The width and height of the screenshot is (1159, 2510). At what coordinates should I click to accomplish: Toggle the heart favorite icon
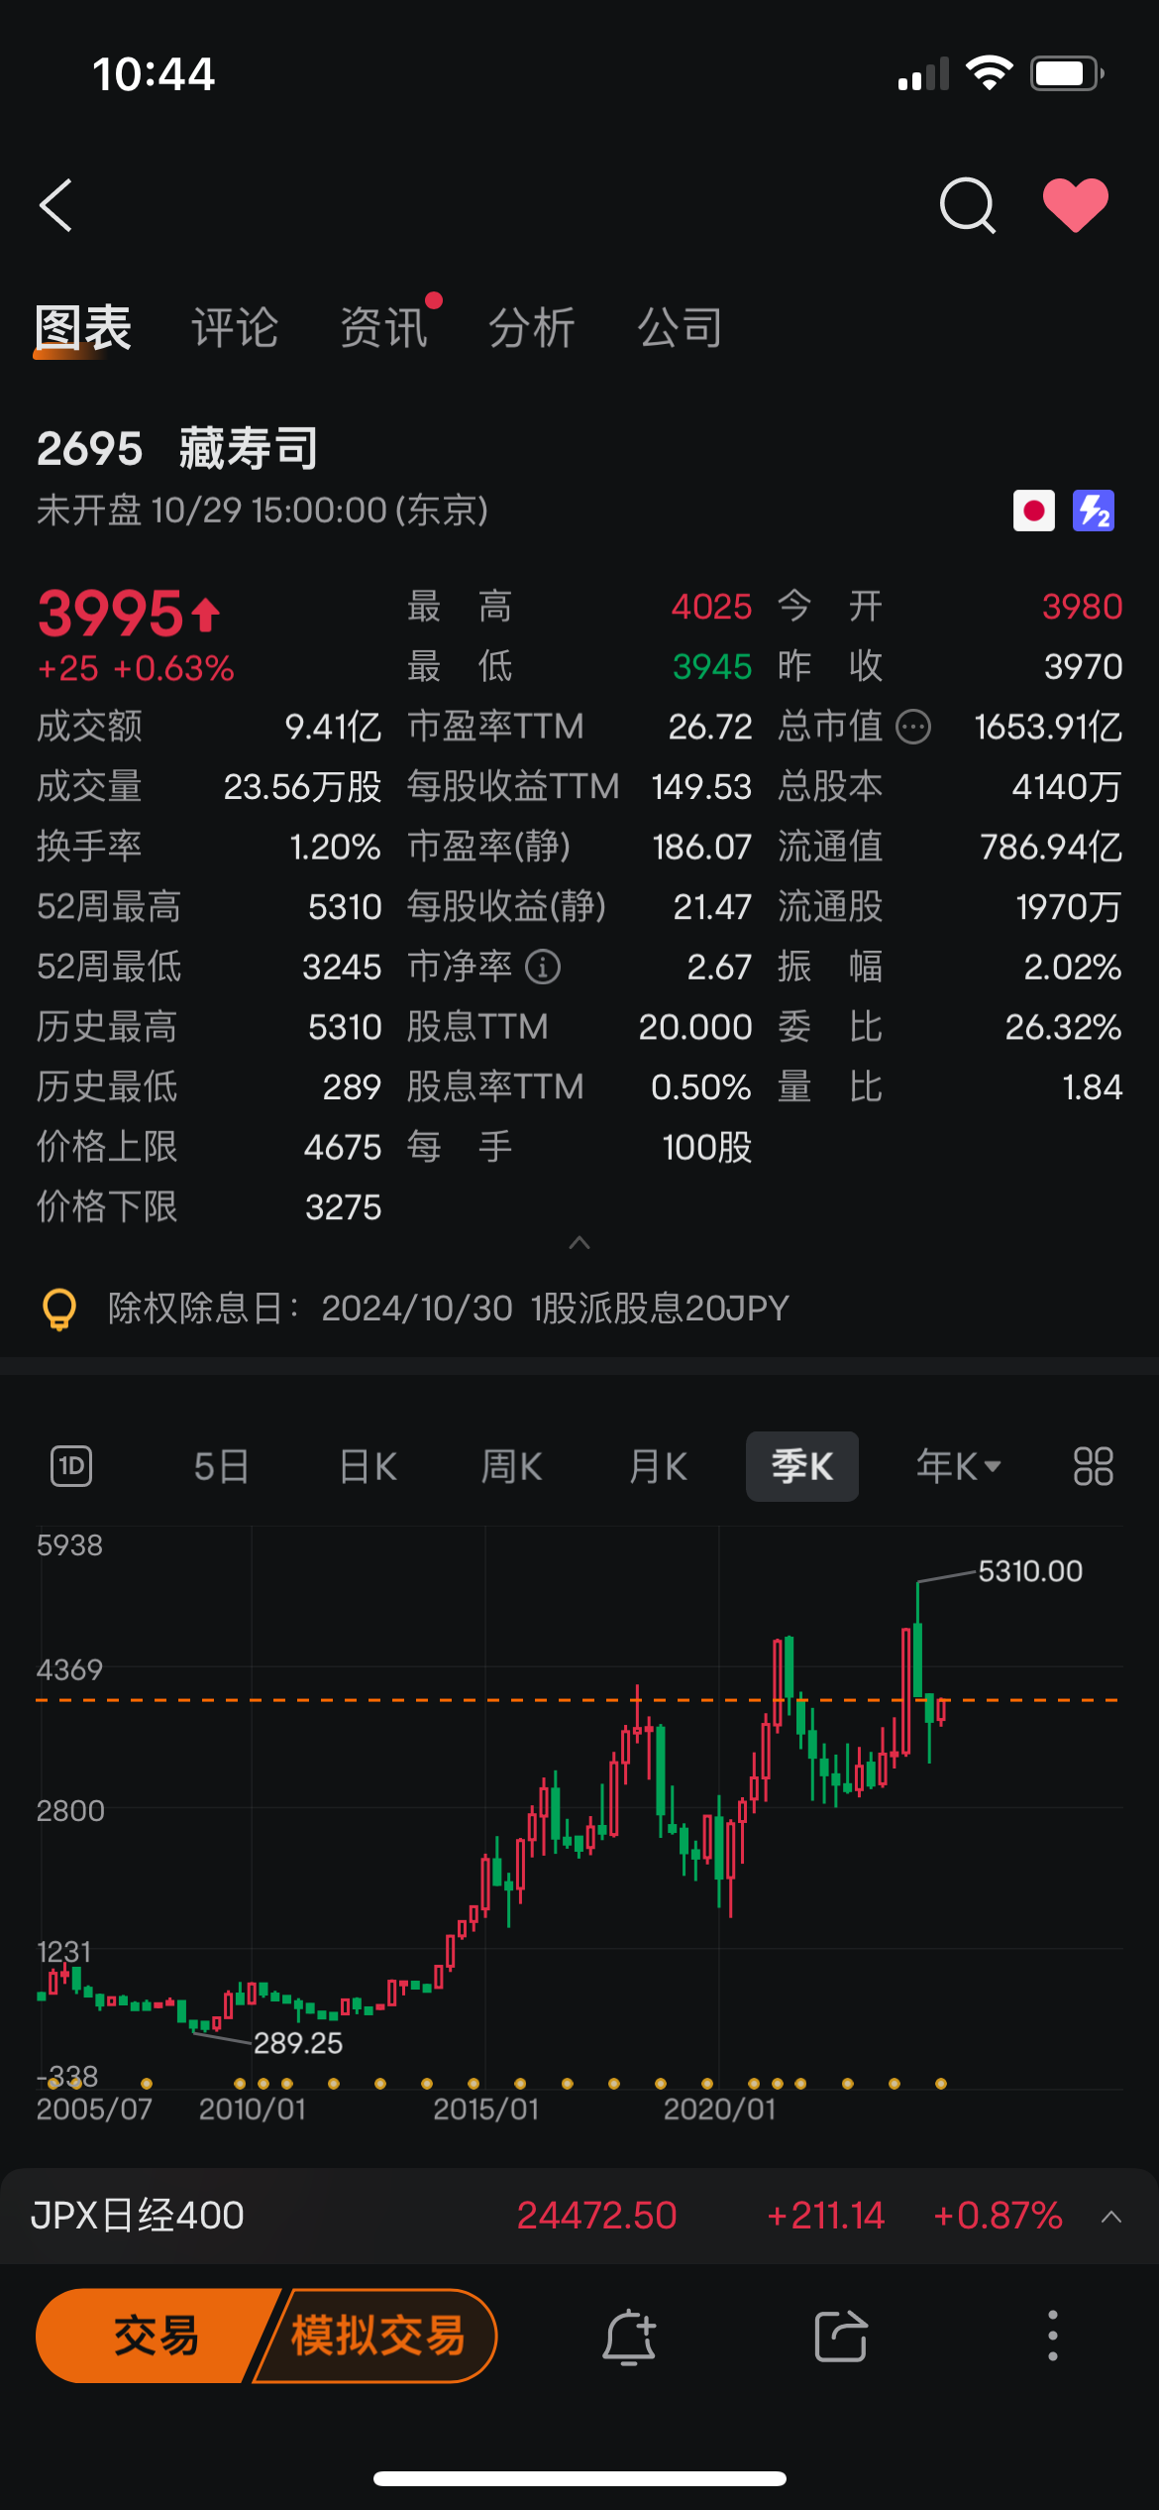[1076, 205]
